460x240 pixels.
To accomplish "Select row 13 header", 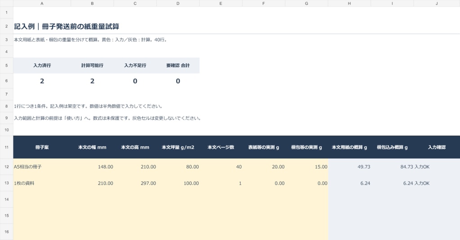I will [x=6, y=183].
